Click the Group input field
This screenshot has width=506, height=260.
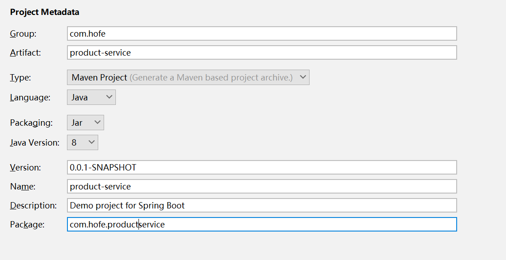(262, 33)
